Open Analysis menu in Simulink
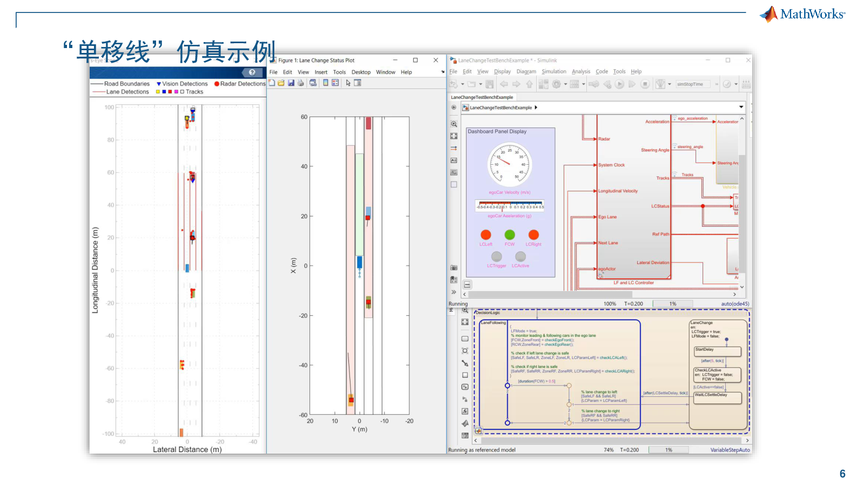 (581, 71)
